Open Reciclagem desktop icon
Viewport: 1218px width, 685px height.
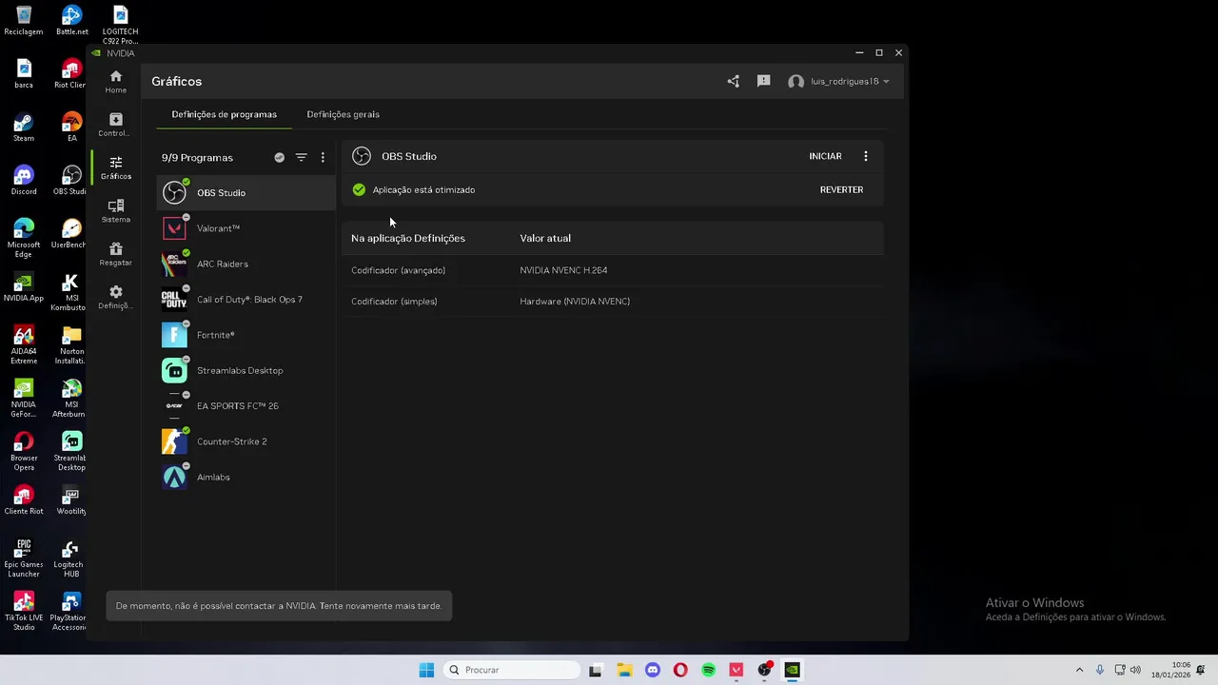click(x=24, y=21)
